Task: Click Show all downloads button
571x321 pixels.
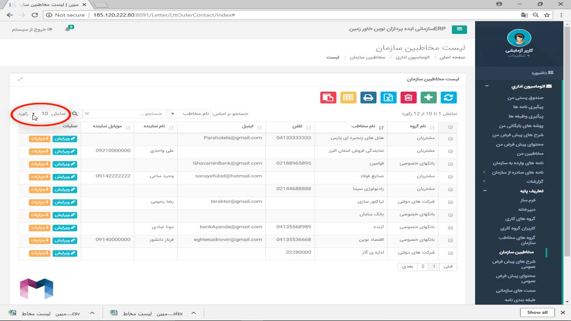Action: click(537, 313)
